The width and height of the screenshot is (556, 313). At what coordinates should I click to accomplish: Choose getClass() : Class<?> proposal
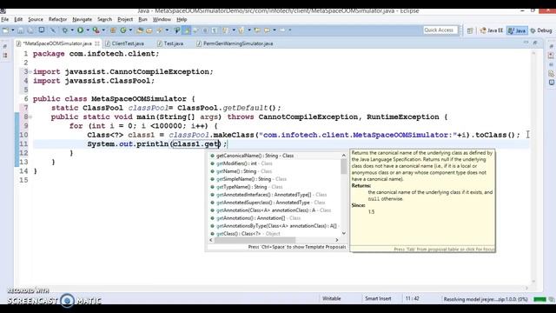(275, 234)
